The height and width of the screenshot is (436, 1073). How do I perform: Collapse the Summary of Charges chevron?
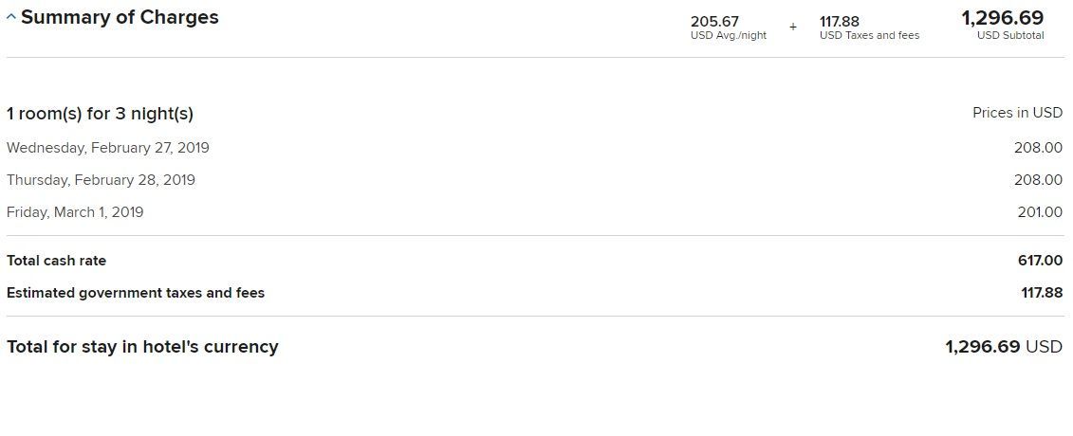pos(11,18)
